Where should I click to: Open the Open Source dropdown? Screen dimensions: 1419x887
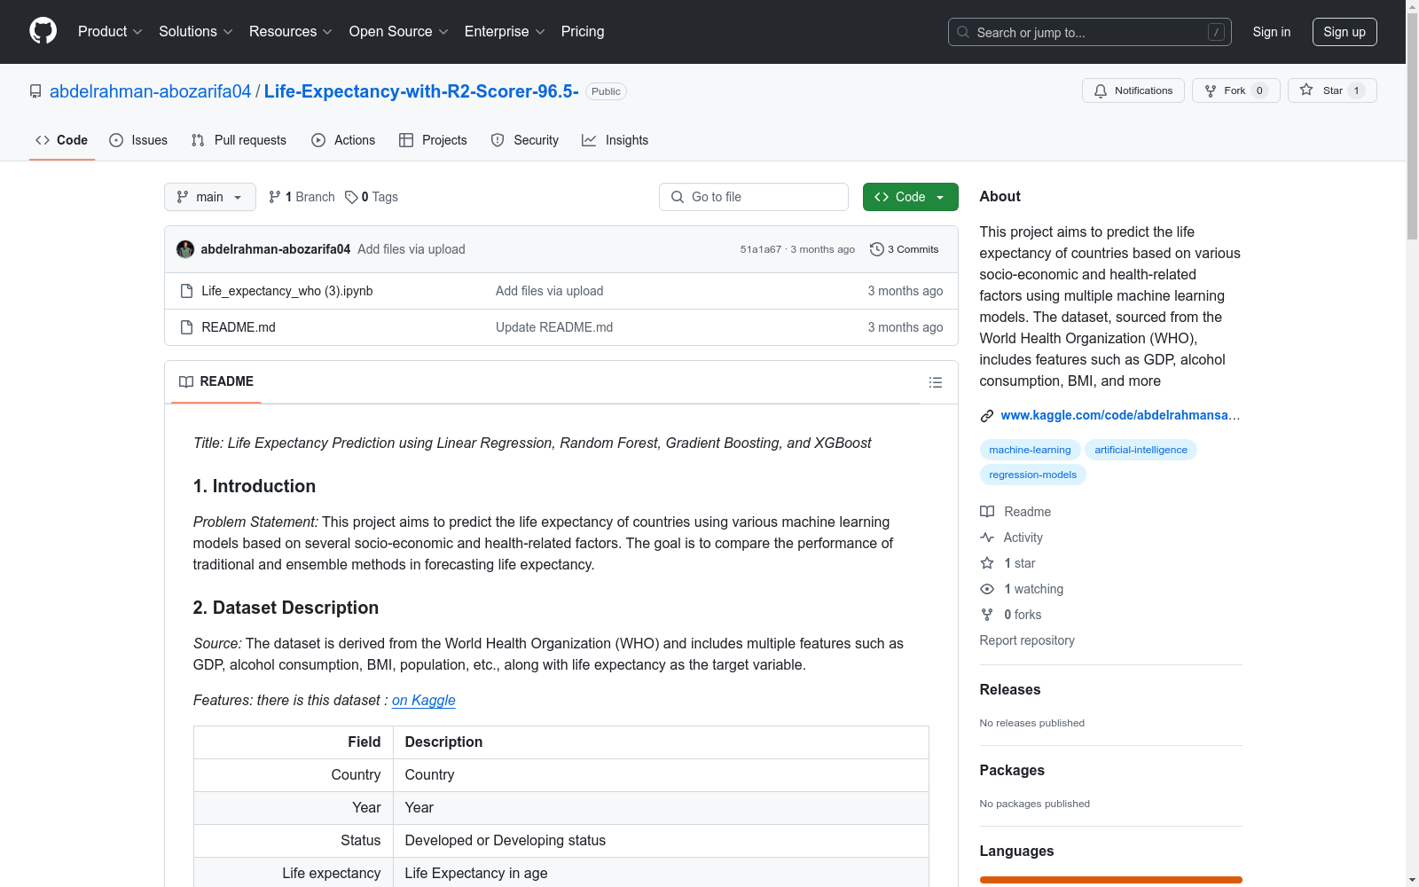point(399,31)
